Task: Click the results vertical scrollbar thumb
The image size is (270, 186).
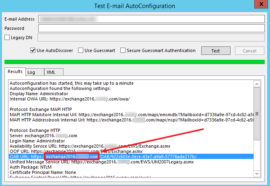Action: (x=257, y=114)
